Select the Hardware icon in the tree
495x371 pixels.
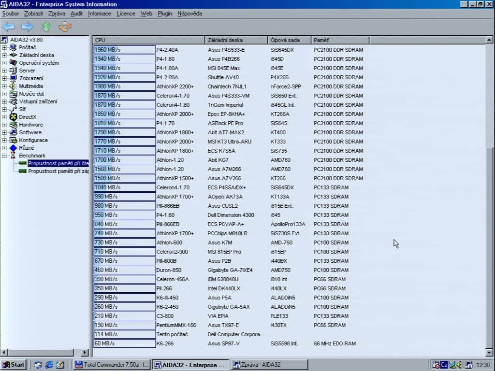pyautogui.click(x=13, y=125)
